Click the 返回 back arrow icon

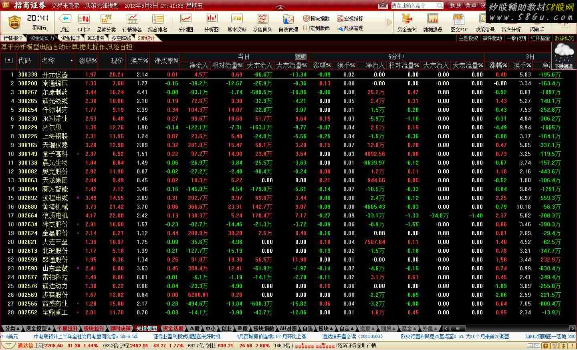[65, 19]
